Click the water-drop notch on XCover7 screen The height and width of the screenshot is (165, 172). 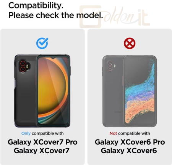53,58
